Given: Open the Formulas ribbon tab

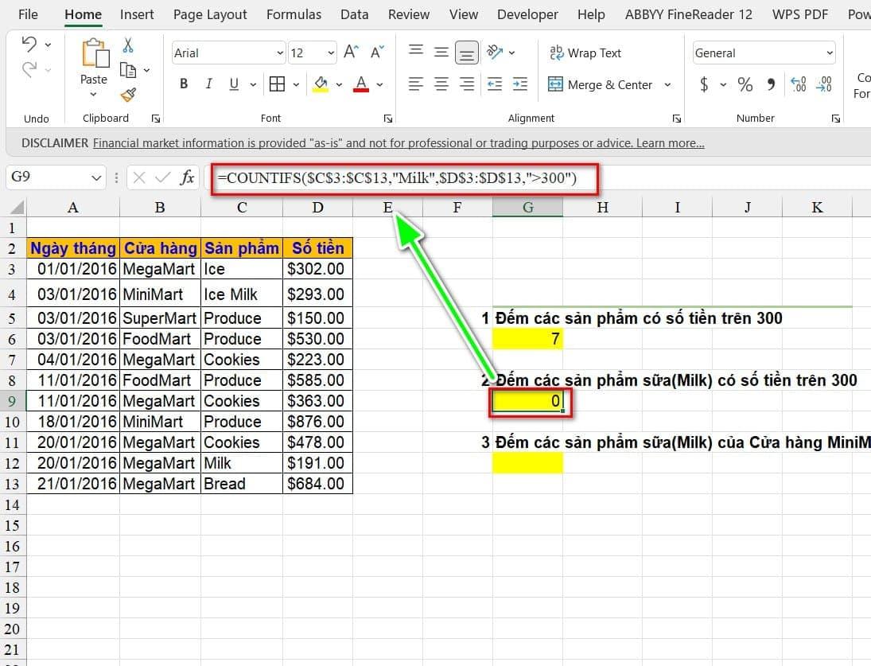Looking at the screenshot, I should coord(294,14).
